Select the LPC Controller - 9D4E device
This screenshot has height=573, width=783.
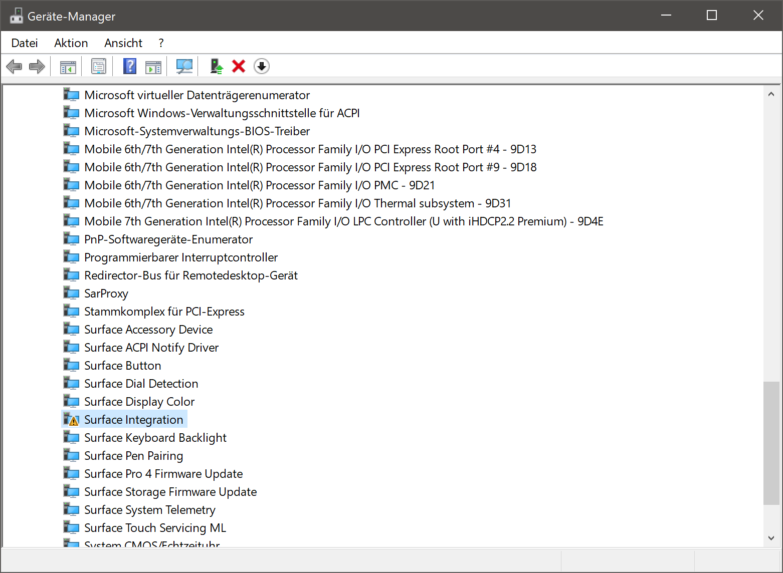(344, 221)
